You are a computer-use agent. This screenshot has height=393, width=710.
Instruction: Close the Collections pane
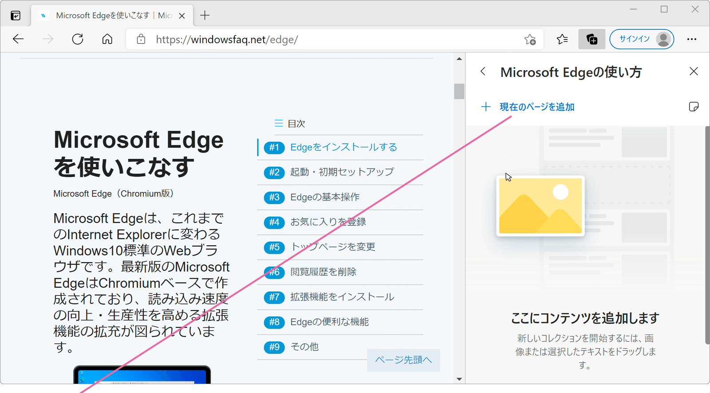(694, 71)
